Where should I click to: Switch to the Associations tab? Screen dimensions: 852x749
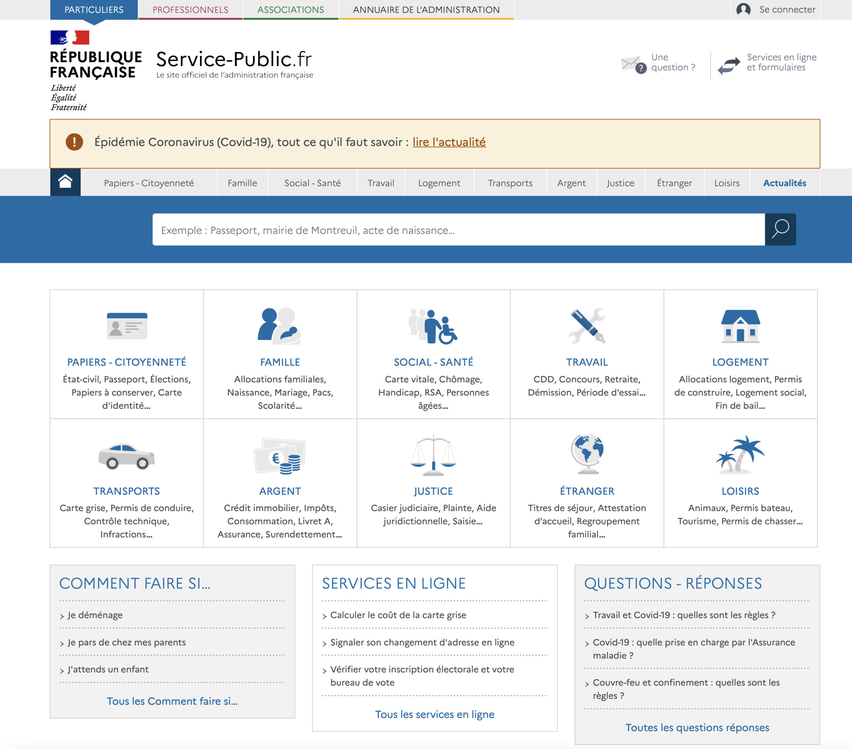coord(290,10)
